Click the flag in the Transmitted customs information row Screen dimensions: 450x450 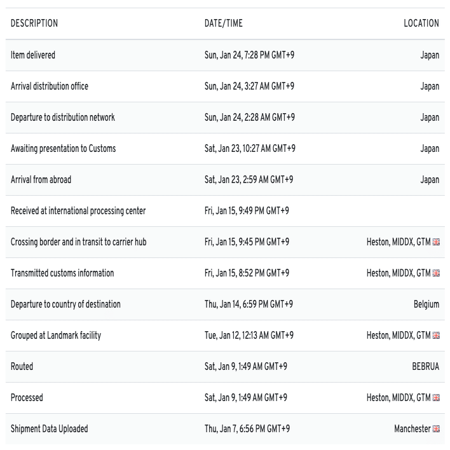coord(435,273)
